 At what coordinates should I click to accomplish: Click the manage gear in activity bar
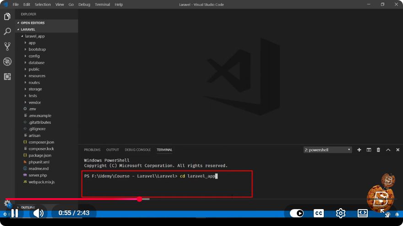click(x=7, y=204)
